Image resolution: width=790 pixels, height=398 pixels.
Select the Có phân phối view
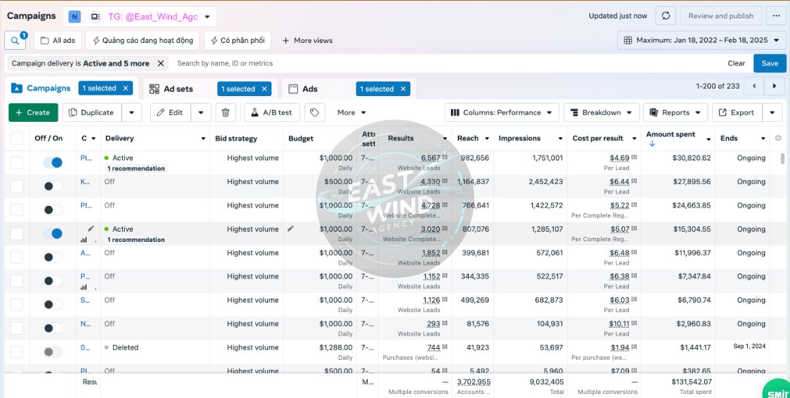pos(238,41)
